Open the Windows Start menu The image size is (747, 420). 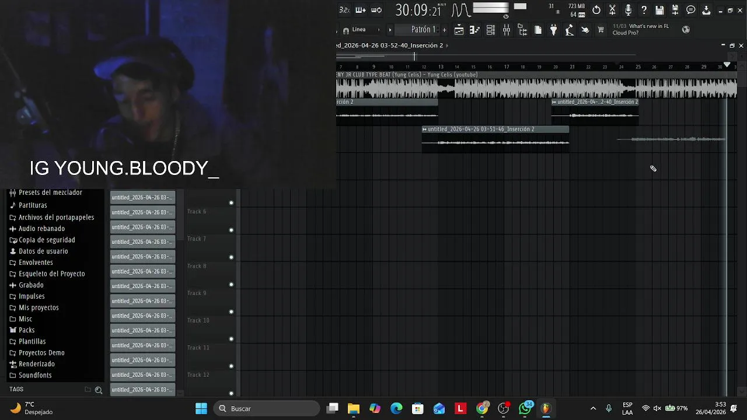pos(201,408)
